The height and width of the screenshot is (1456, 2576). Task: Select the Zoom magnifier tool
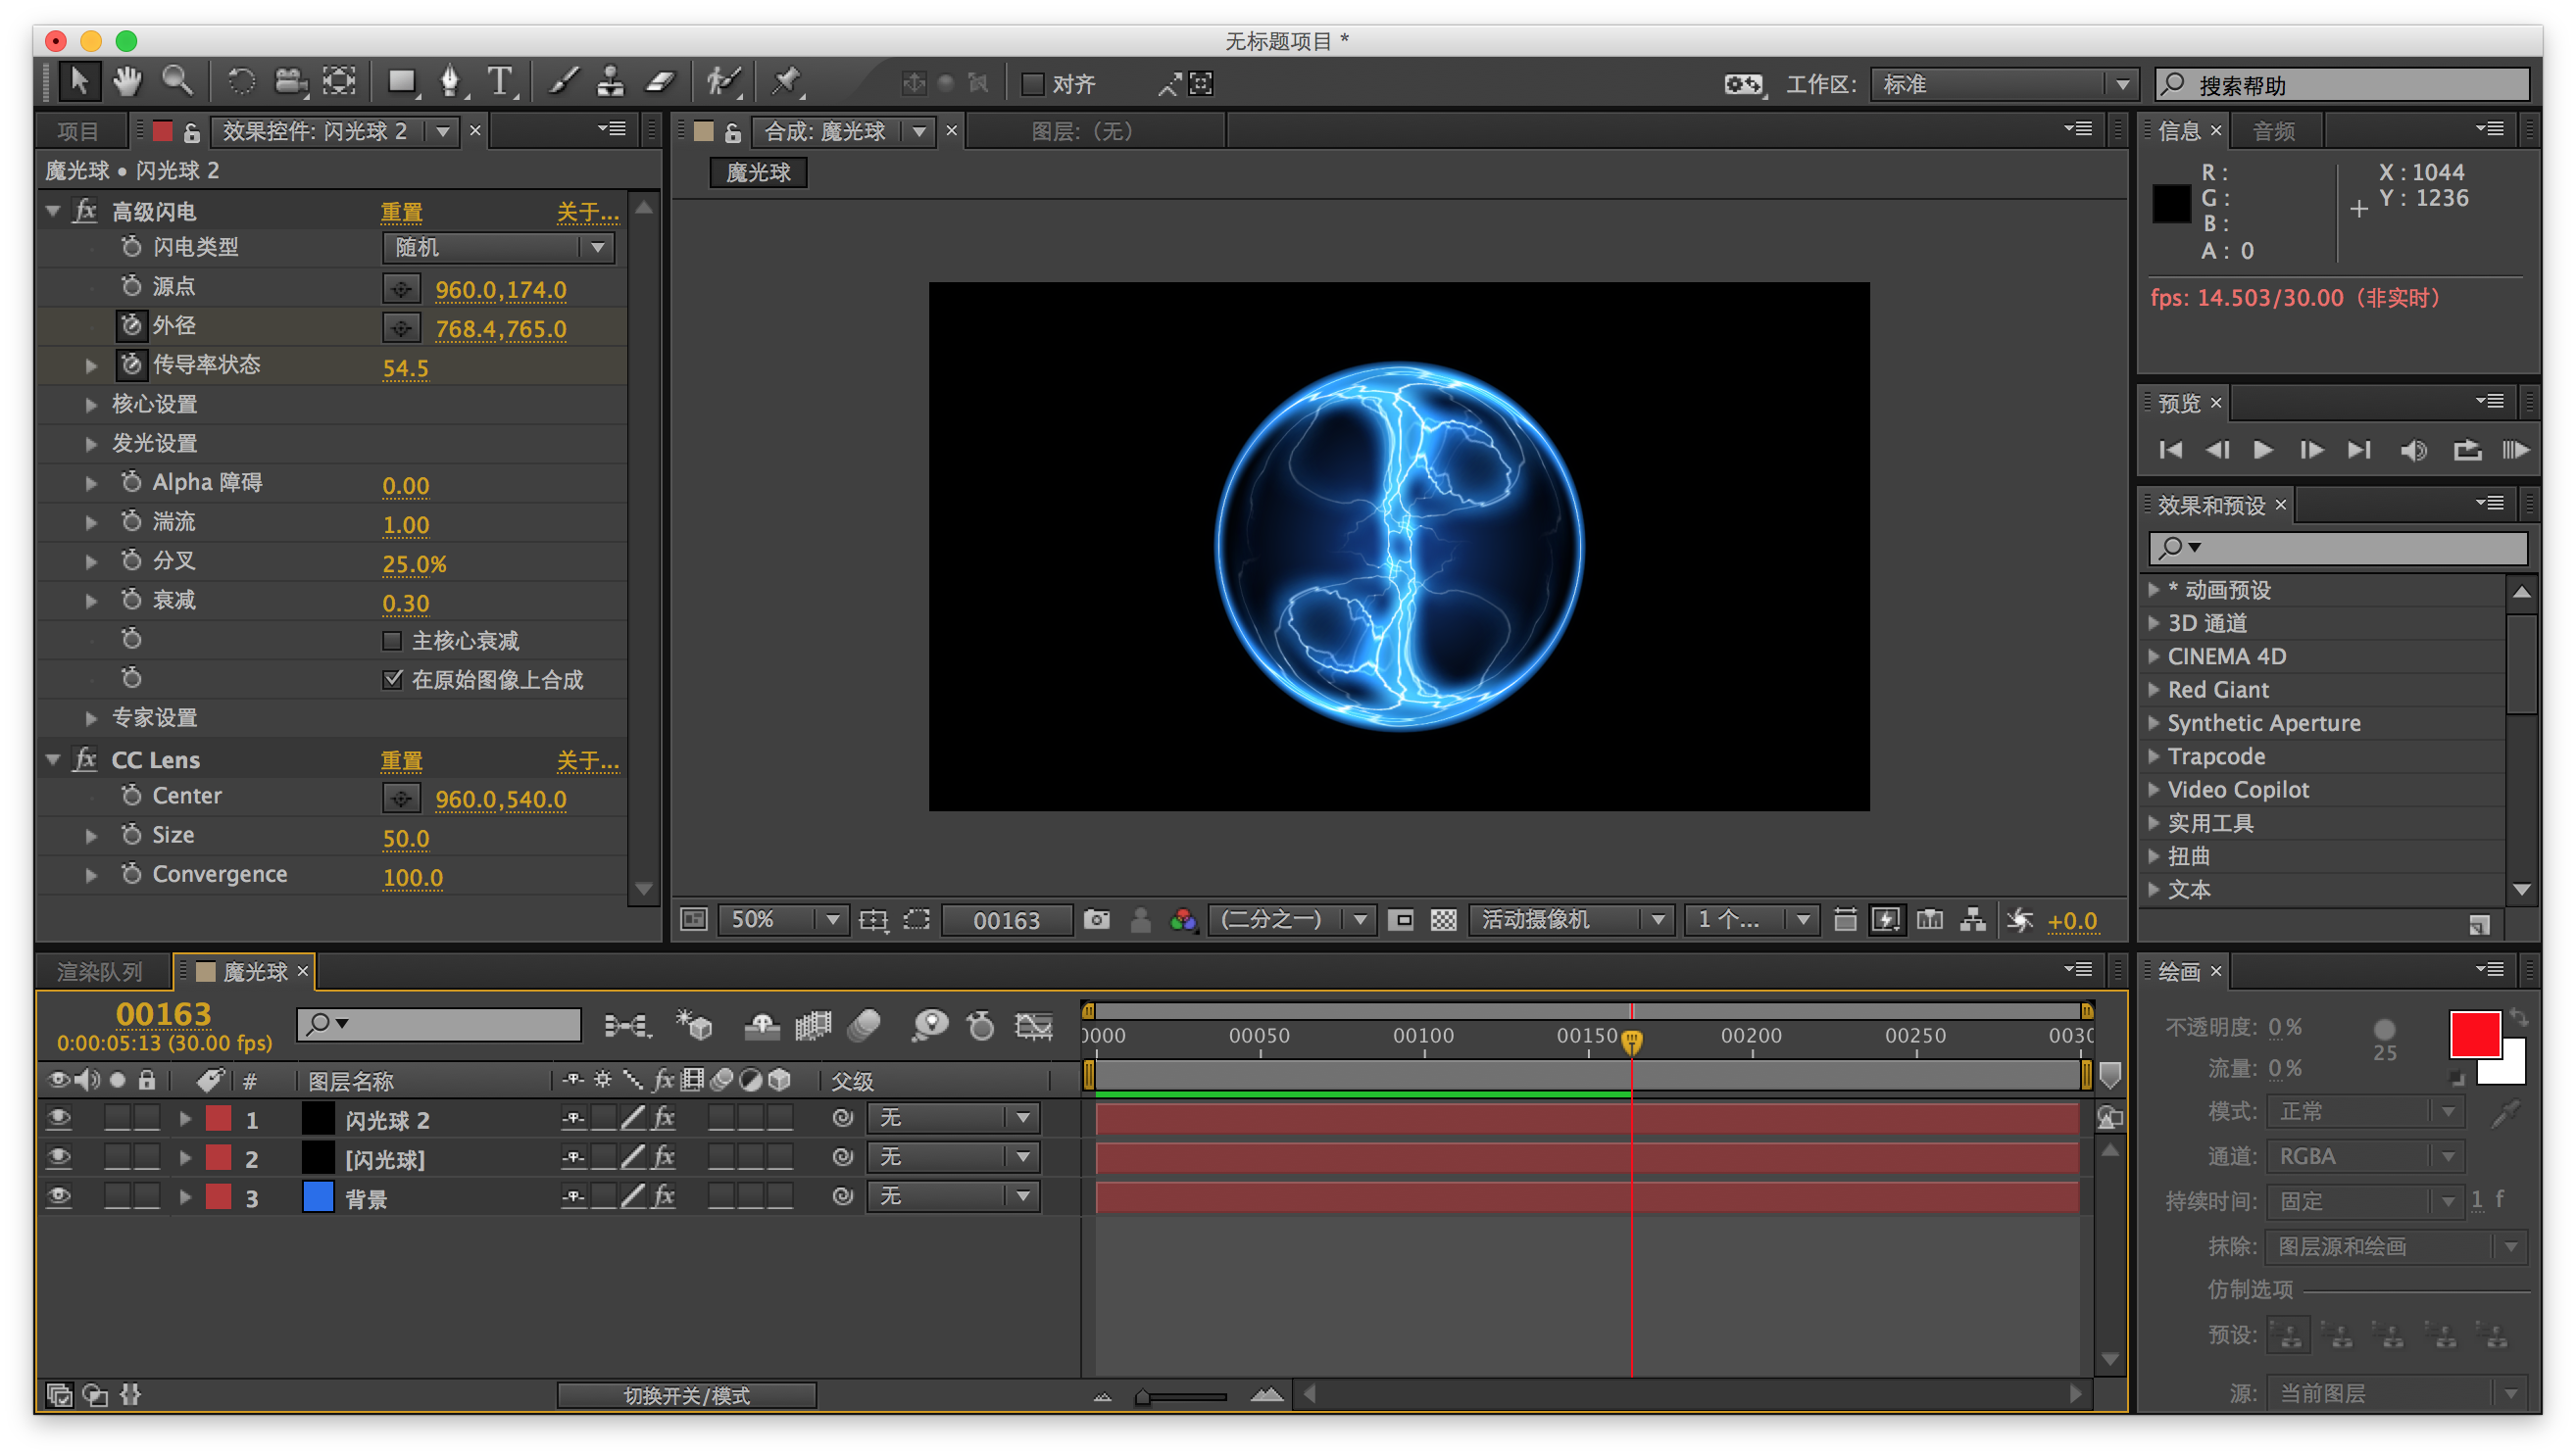coord(177,81)
